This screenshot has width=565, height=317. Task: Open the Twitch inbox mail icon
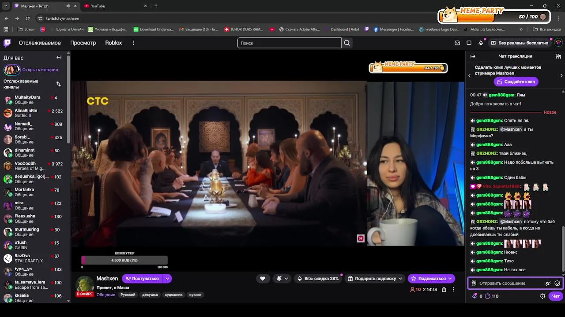[x=457, y=43]
